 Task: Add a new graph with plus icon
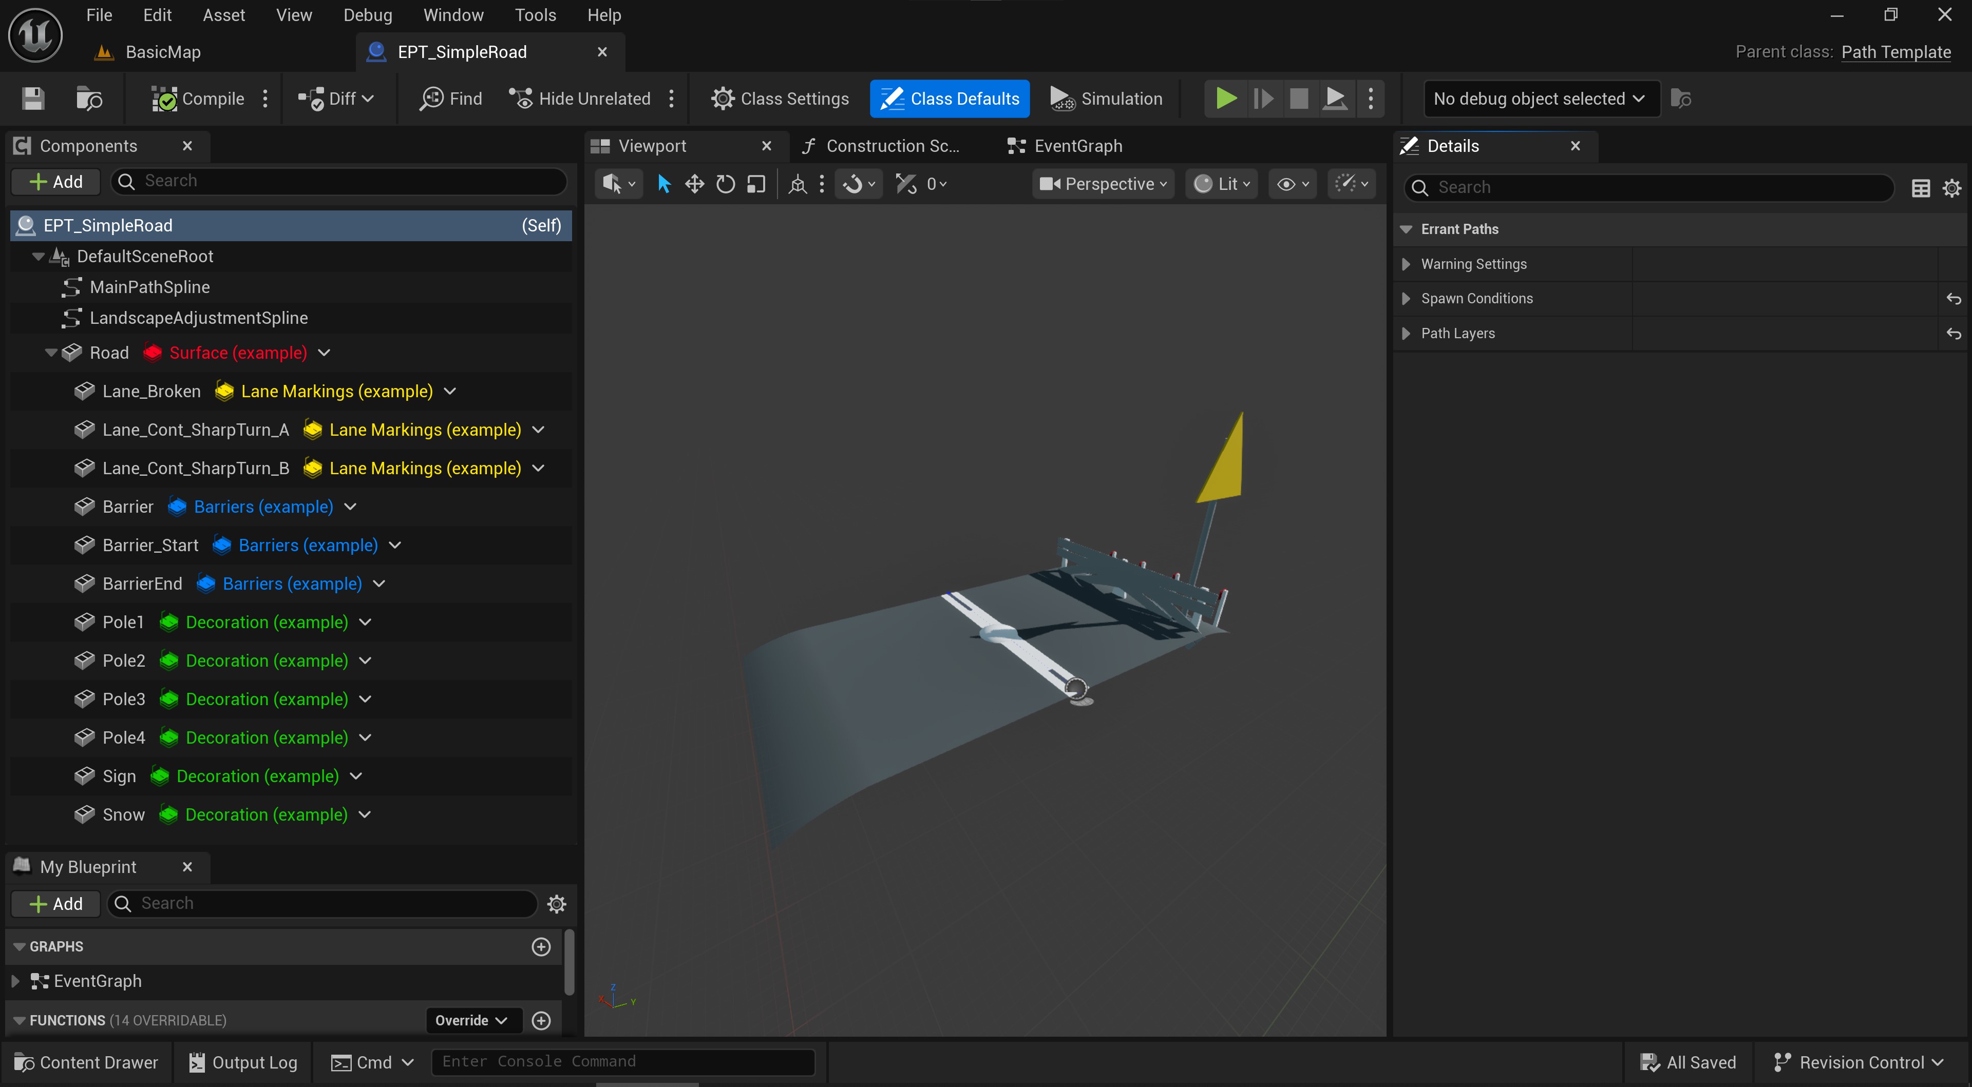[x=541, y=946]
